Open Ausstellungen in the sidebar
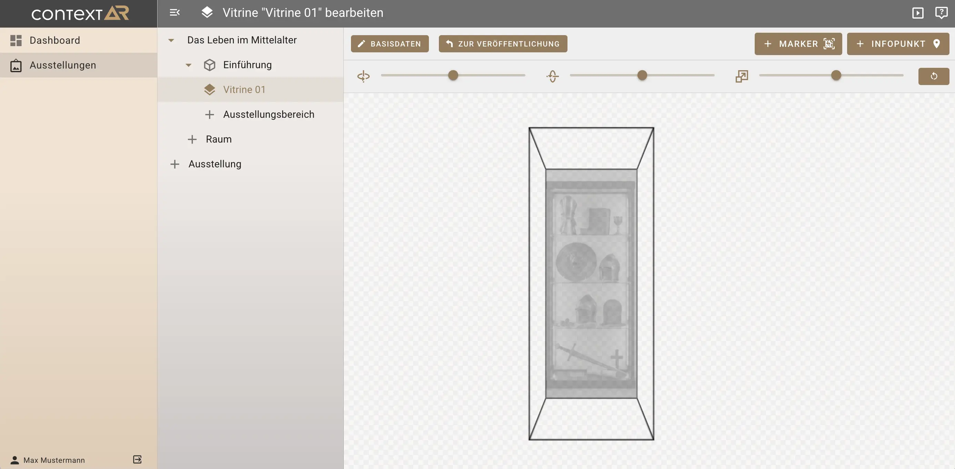 pyautogui.click(x=63, y=65)
